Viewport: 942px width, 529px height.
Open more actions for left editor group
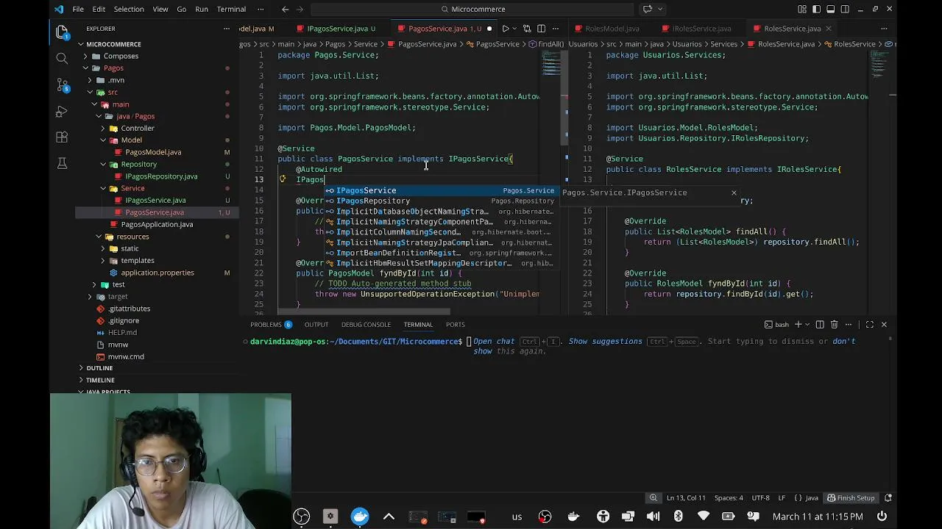[556, 29]
